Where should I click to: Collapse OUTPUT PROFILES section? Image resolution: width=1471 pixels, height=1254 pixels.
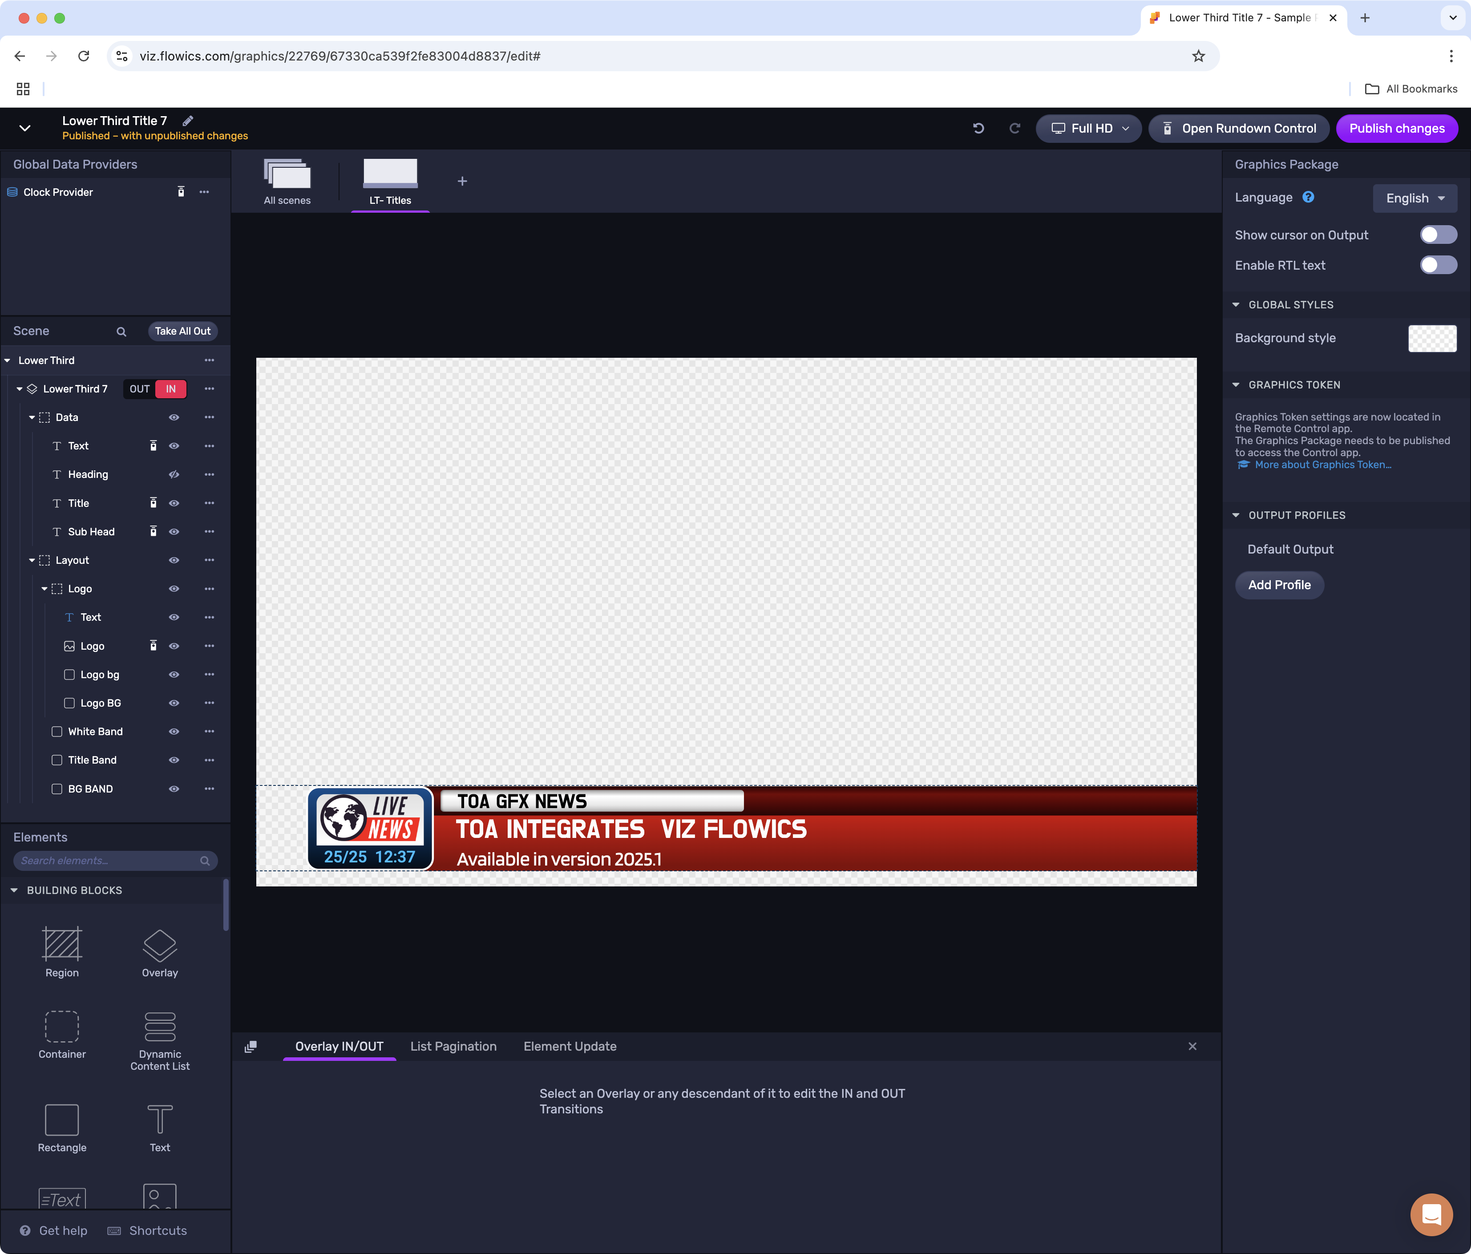click(1236, 515)
